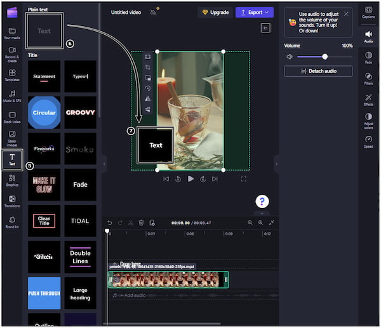
Task: Click the Fit floating toolbar icon
Action: 147,57
